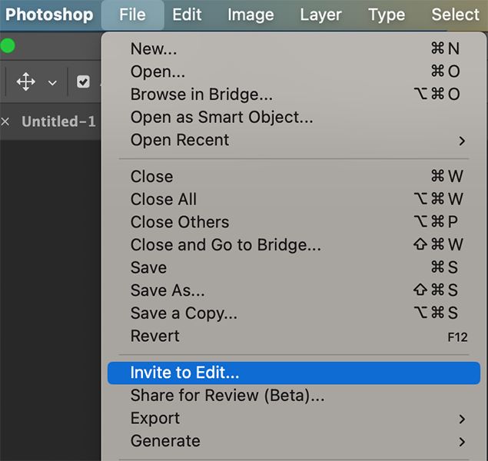488x461 pixels.
Task: Select Save As from the File menu
Action: (168, 290)
